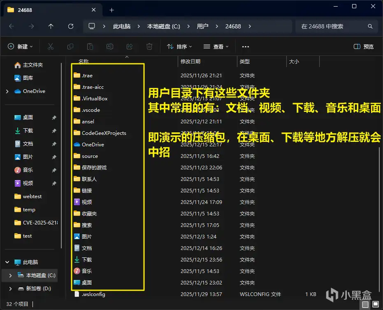Screen dimensions: 383x310
Task: Click the Refresh icon in navigation bar
Action: 71,26
